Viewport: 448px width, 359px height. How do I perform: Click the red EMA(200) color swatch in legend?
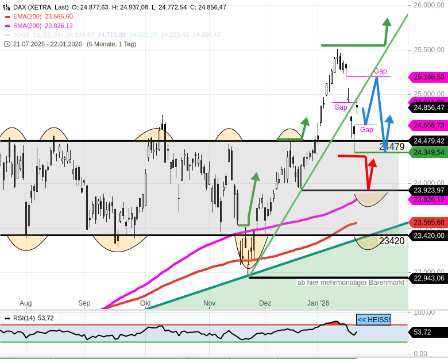(x=7, y=17)
